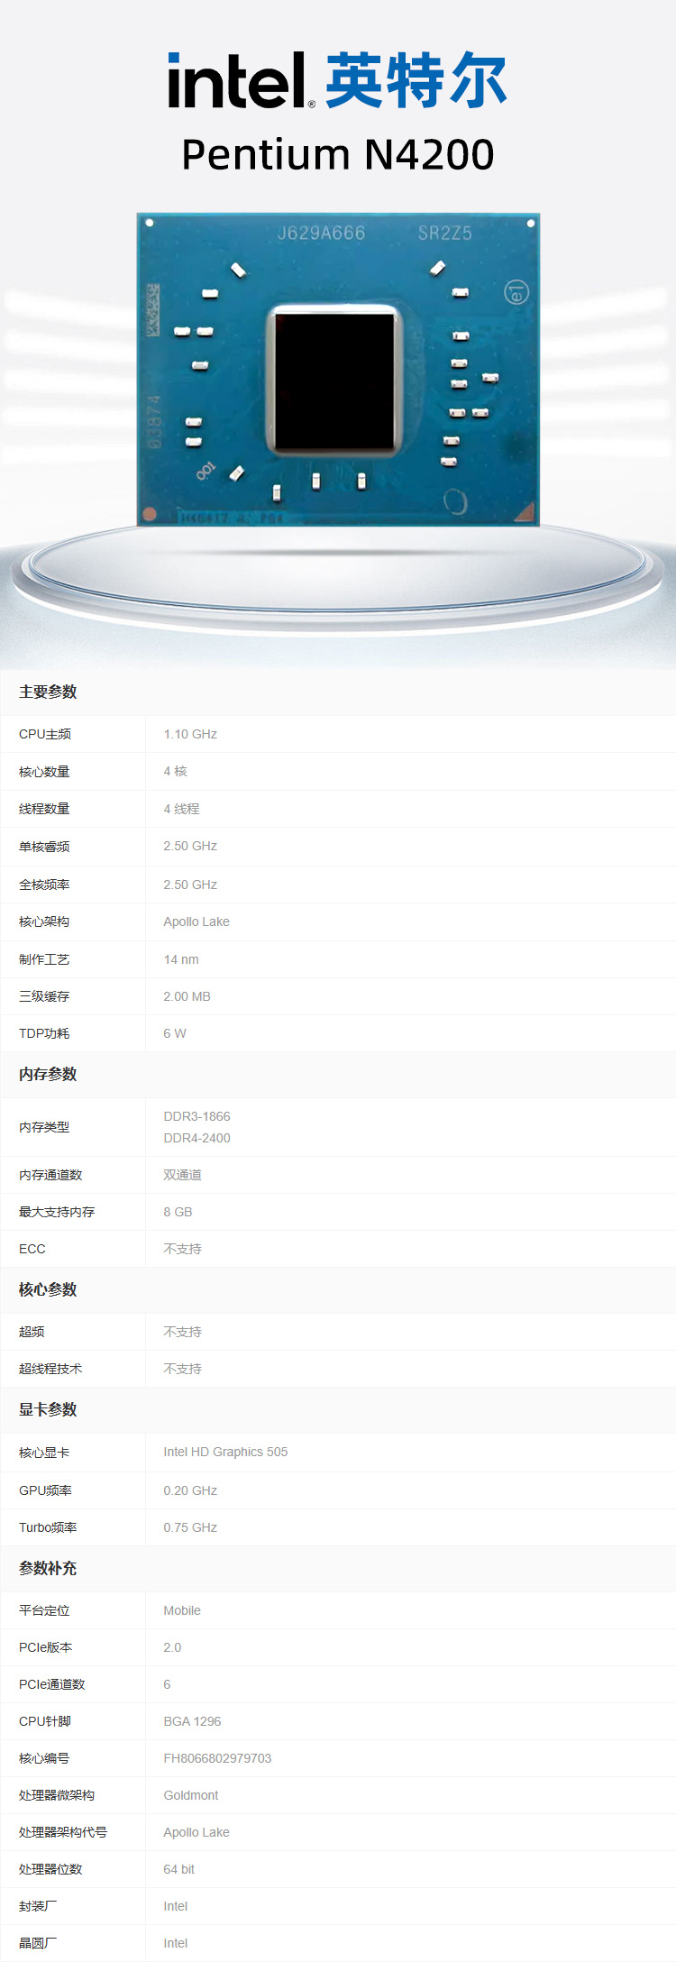Image resolution: width=676 pixels, height=1962 pixels.
Task: Select the 主要参数 section header
Action: [x=48, y=692]
